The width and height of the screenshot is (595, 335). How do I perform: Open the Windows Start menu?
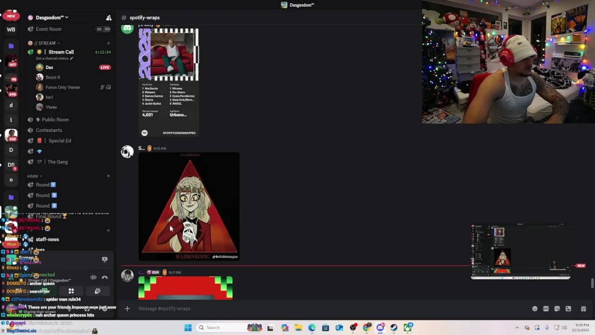[188, 328]
